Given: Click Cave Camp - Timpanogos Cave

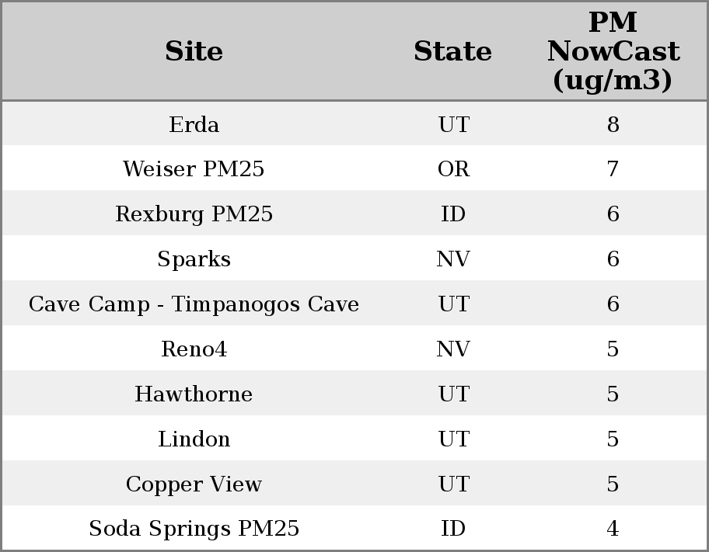Looking at the screenshot, I should pos(194,304).
